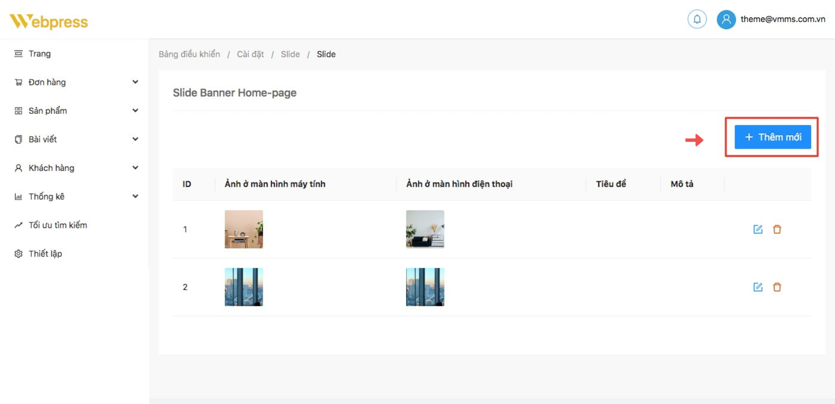Open mobile image thumbnail of slide 2
The image size is (835, 404).
click(425, 287)
